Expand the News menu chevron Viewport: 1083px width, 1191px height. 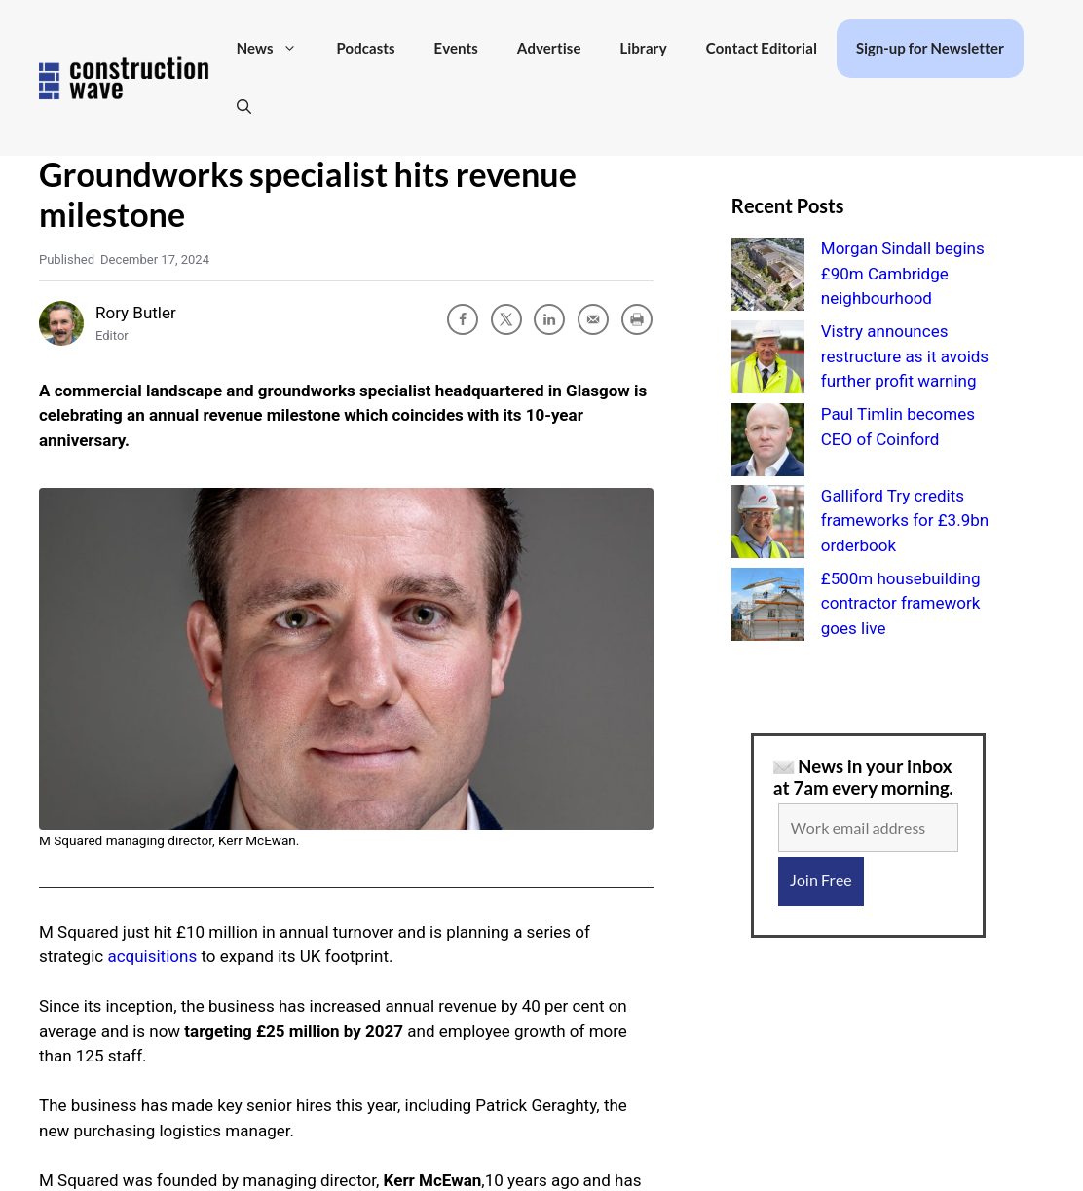tap(289, 49)
